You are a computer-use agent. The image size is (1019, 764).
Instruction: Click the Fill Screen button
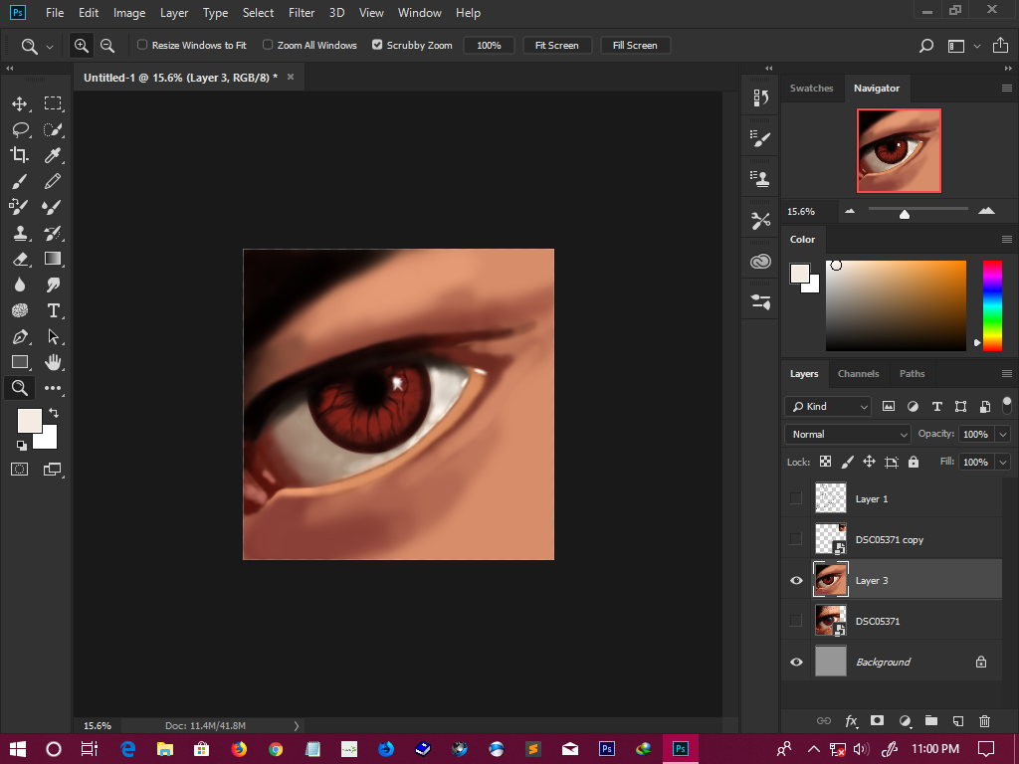(635, 46)
